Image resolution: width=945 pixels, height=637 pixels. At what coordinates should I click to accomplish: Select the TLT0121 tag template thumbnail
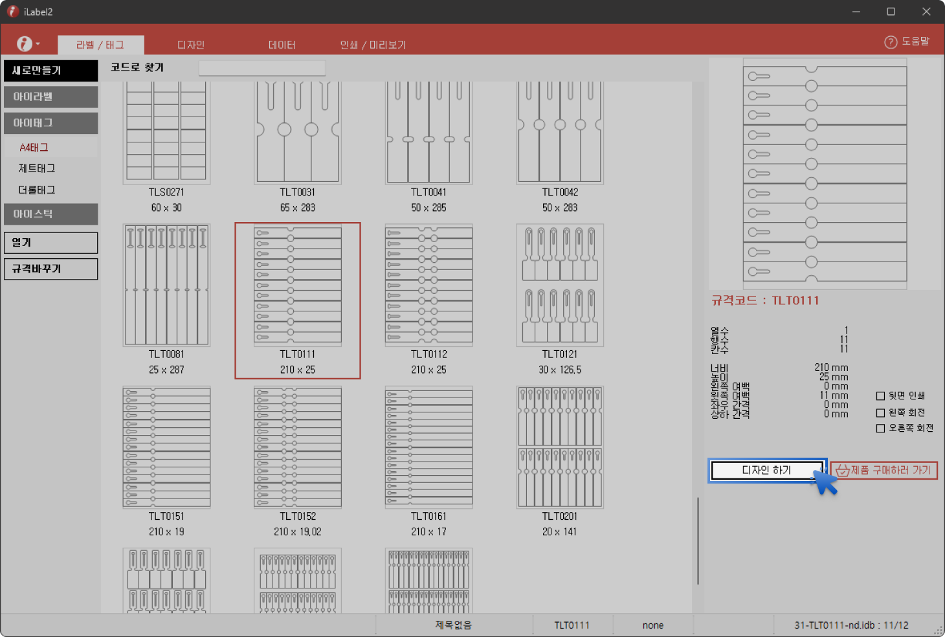tap(560, 285)
